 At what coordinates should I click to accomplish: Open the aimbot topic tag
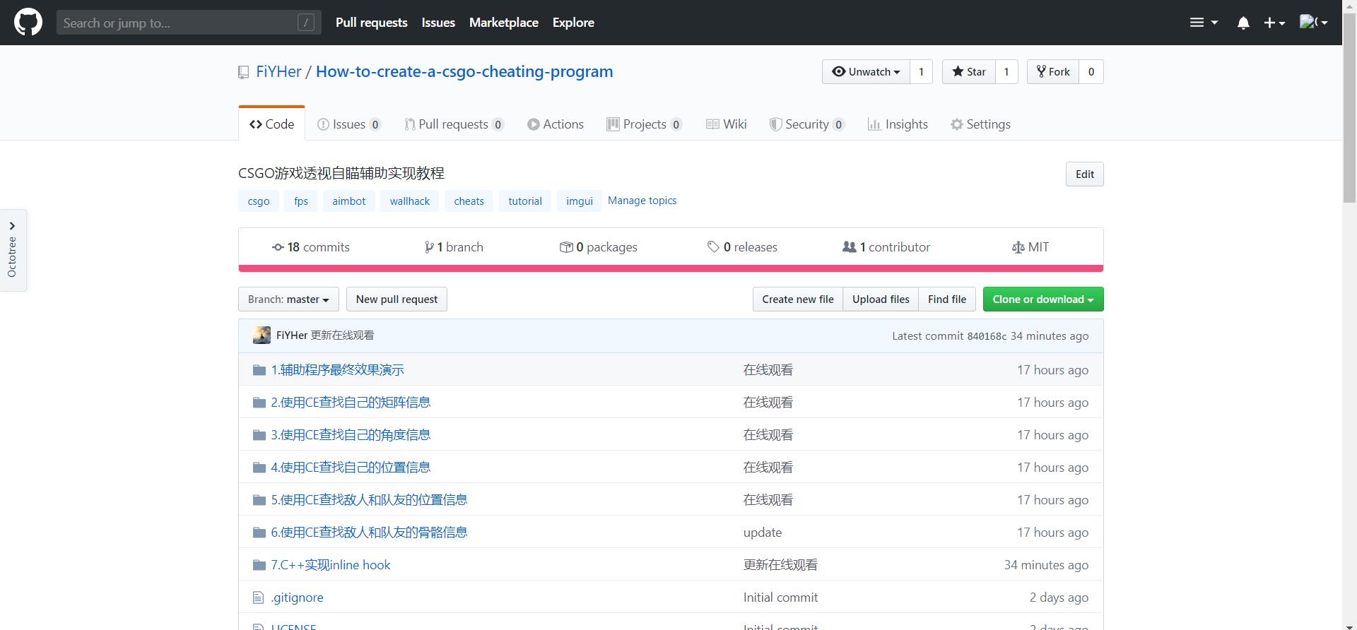(349, 201)
